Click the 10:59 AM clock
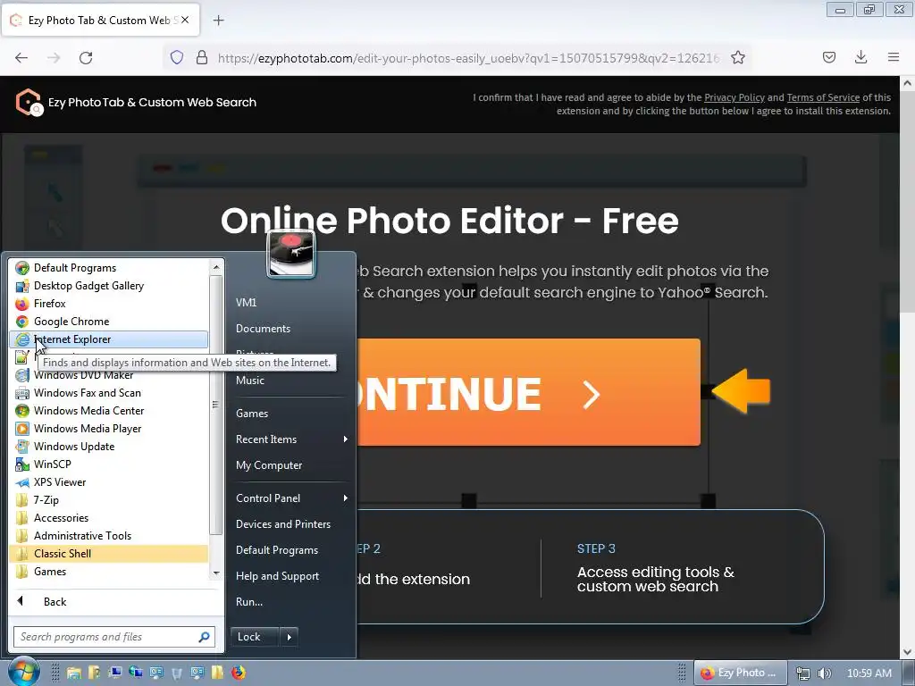Screen dimensions: 915x686 (x=869, y=673)
